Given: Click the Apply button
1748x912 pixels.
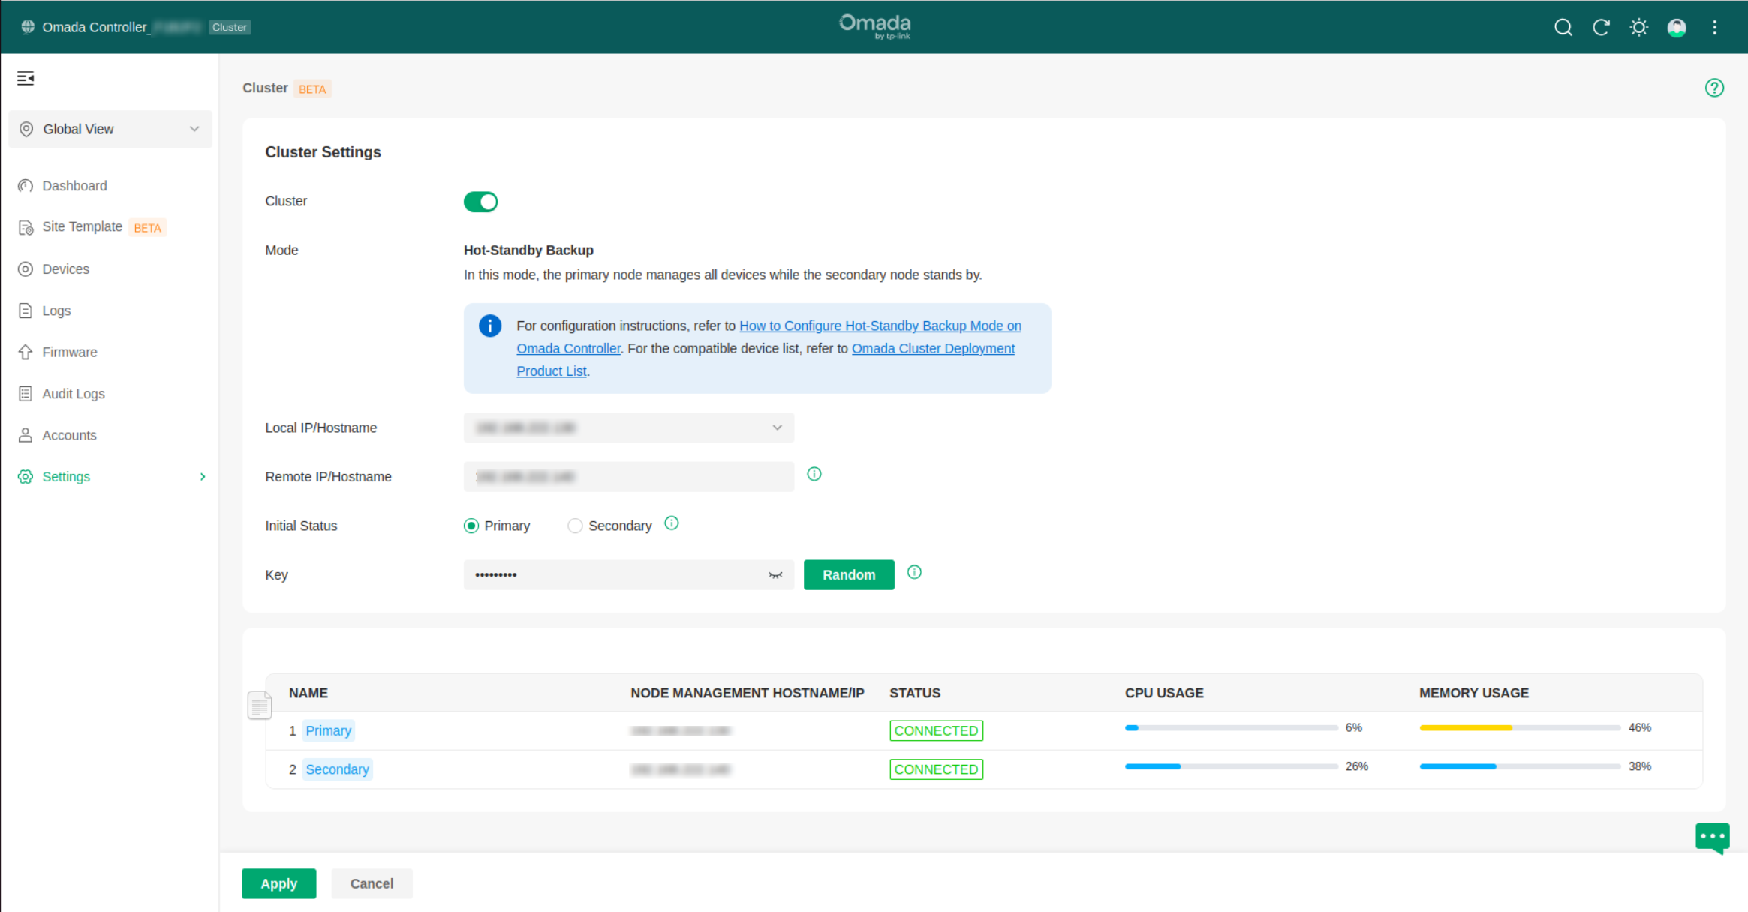Looking at the screenshot, I should click(x=278, y=884).
